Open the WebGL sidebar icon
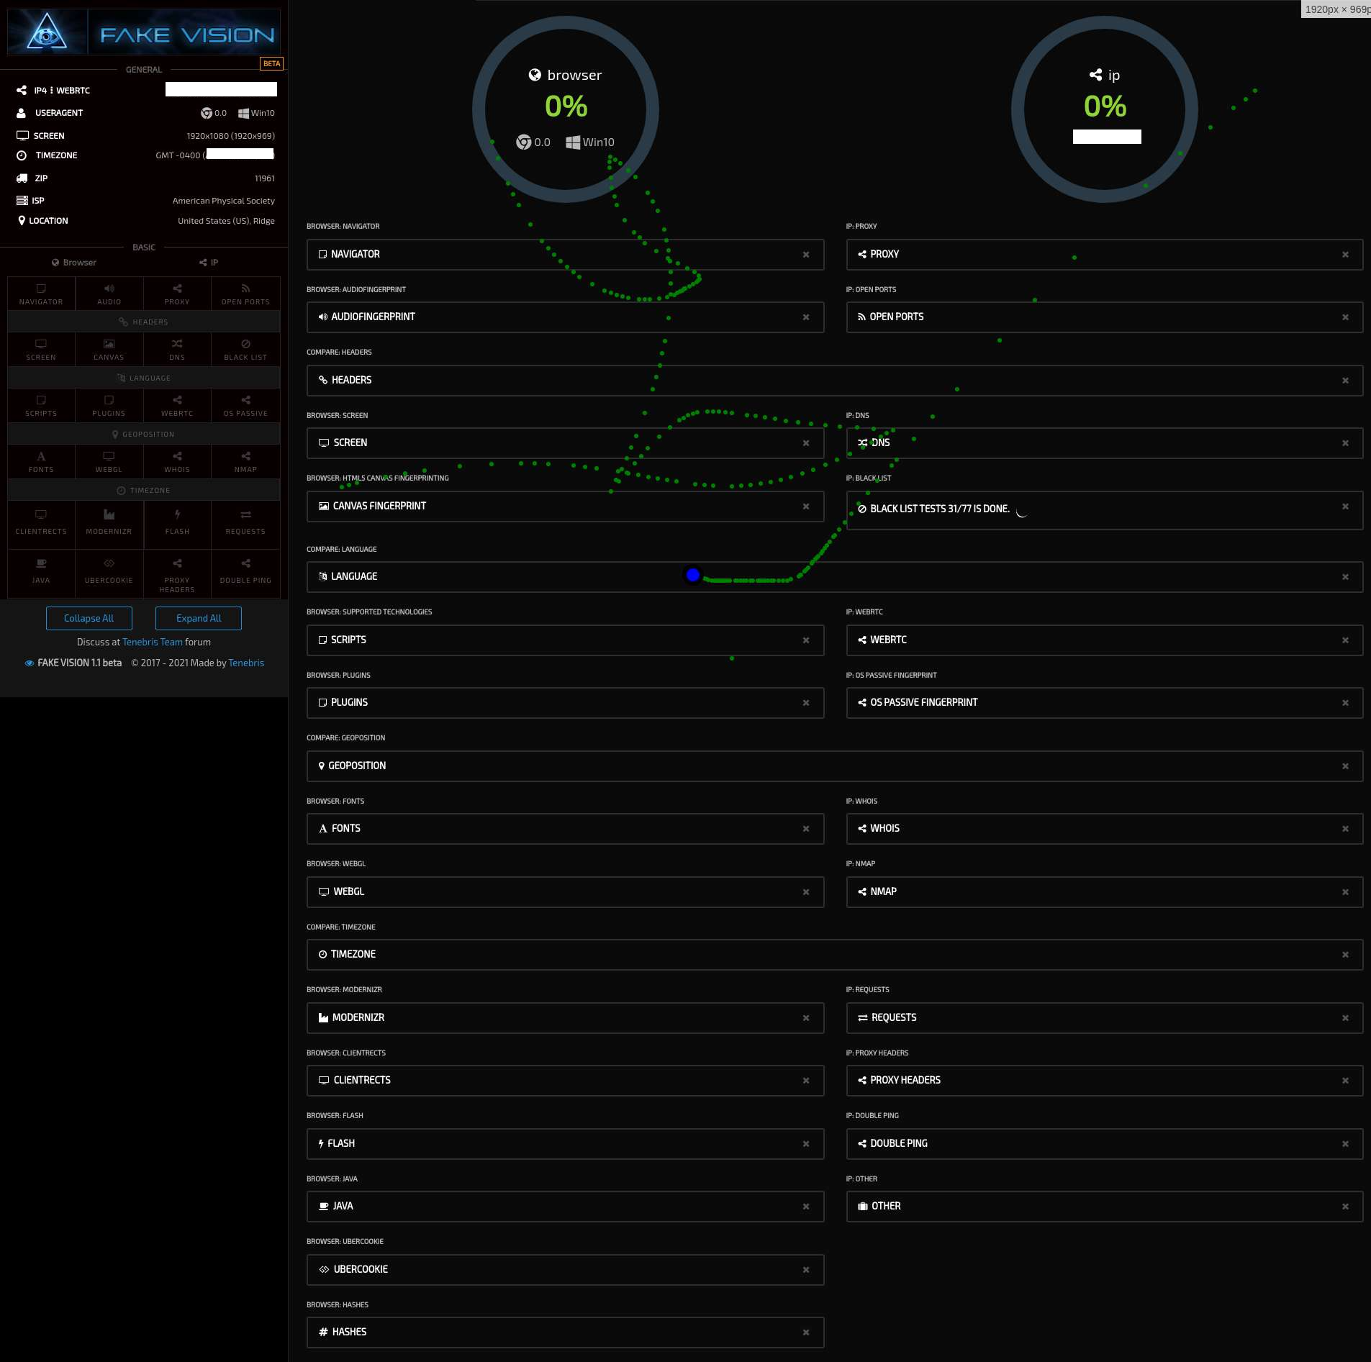The image size is (1371, 1362). (x=109, y=461)
